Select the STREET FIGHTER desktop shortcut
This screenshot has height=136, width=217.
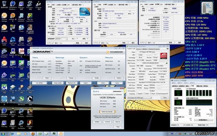click(x=30, y=113)
